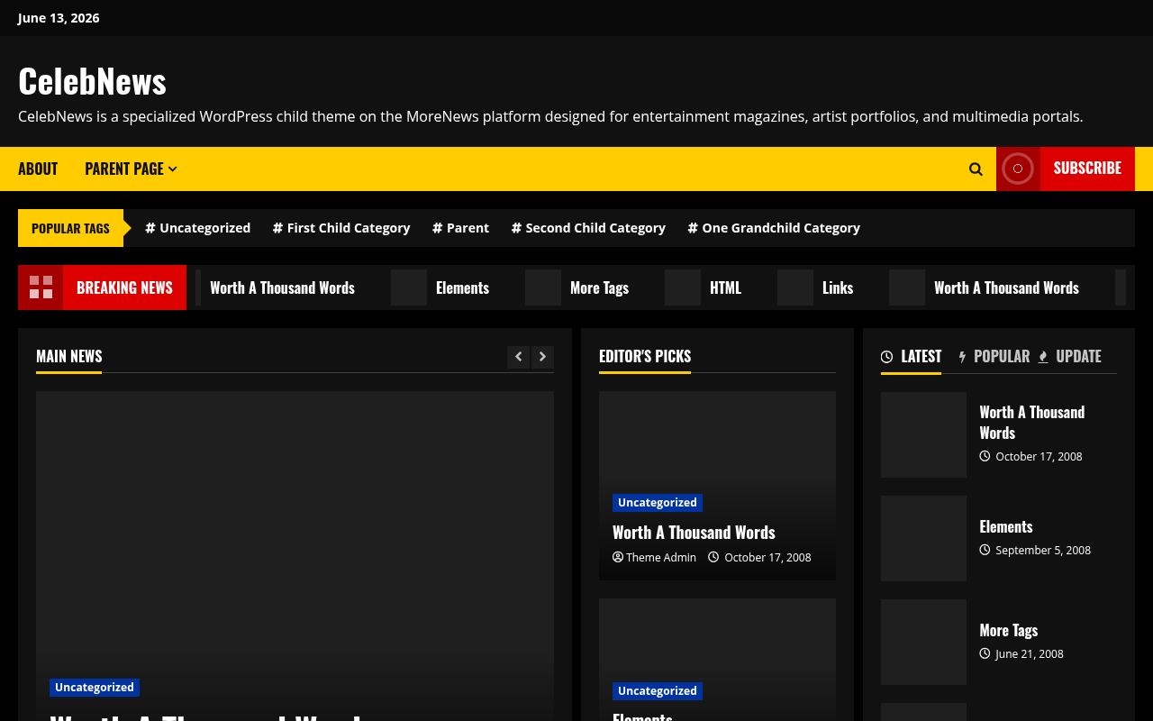Image resolution: width=1153 pixels, height=721 pixels.
Task: Go to previous Main News slide
Action: (518, 357)
